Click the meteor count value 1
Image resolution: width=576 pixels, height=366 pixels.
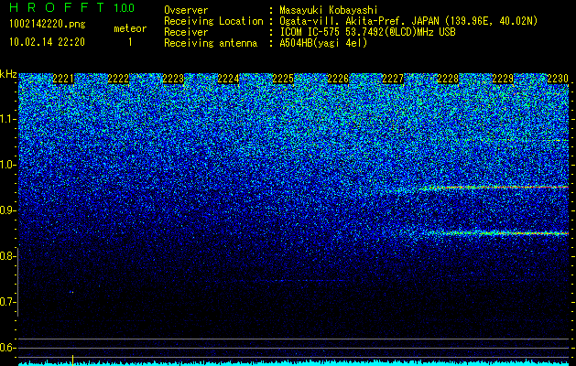click(x=130, y=42)
